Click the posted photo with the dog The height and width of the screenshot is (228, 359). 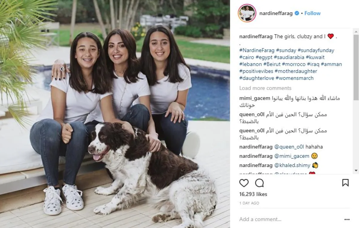tap(115, 114)
